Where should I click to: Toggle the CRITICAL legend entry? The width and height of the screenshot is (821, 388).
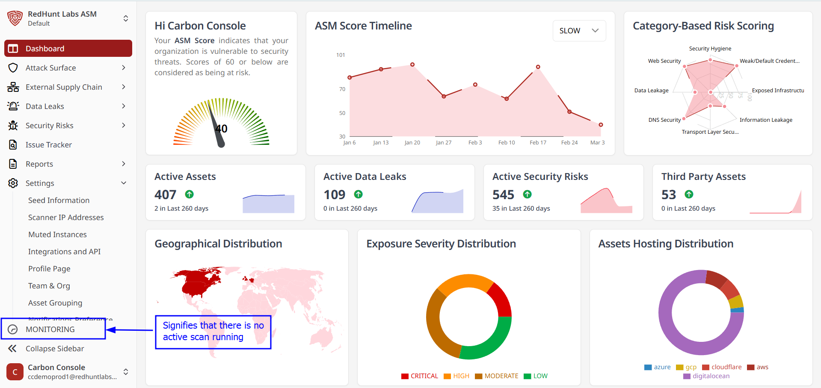click(420, 376)
